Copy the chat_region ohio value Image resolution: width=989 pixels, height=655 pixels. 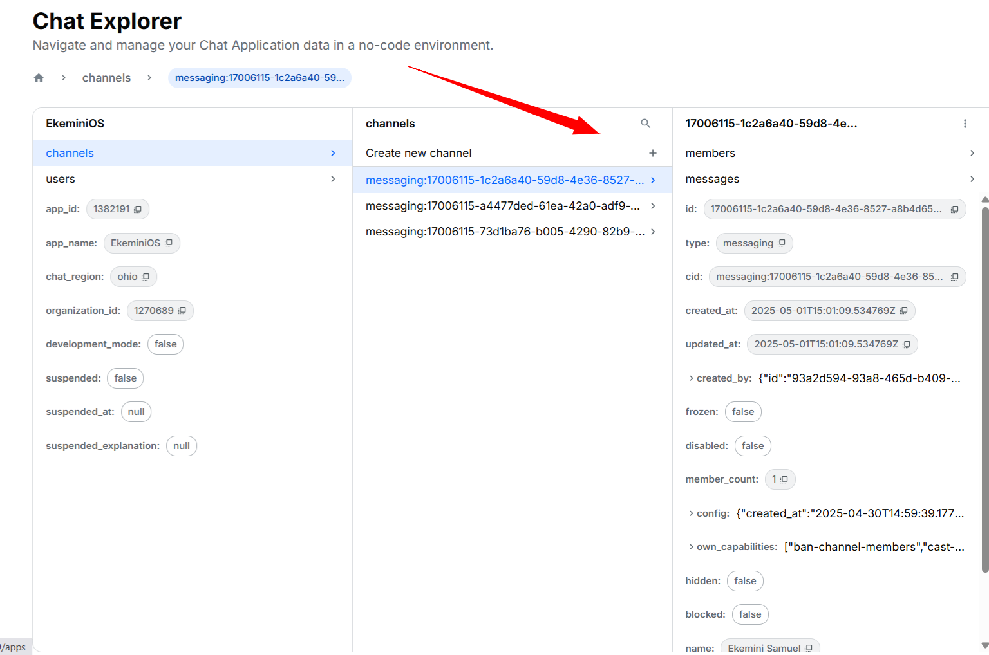click(146, 277)
